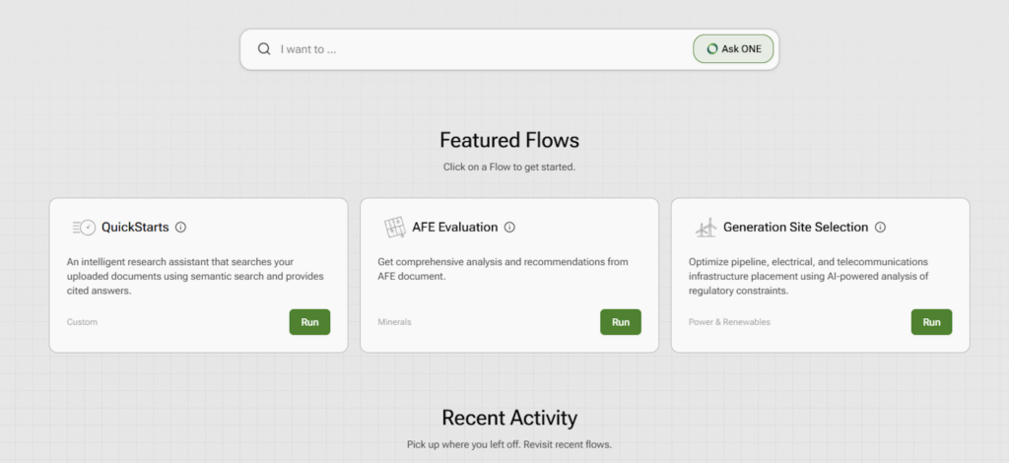
Task: Click the QuickStarts stopwatch icon
Action: [84, 228]
